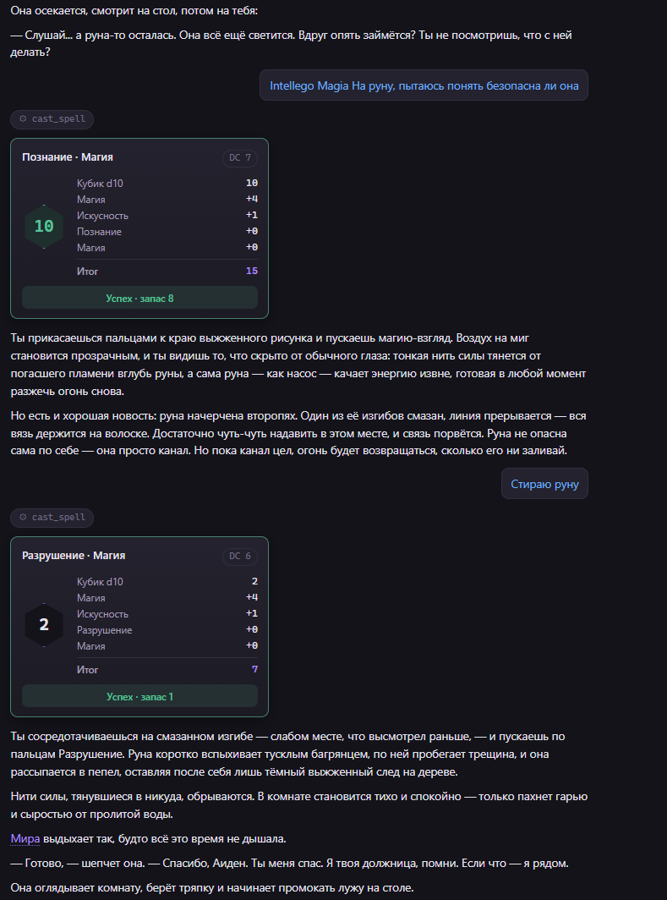Click the 'Познание · Магия' card title

tap(68, 157)
